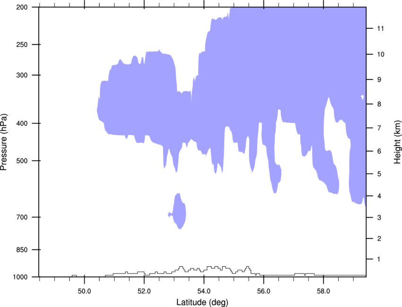This screenshot has width=402, height=307.
Task: Click the 1 km height label
Action: click(379, 259)
